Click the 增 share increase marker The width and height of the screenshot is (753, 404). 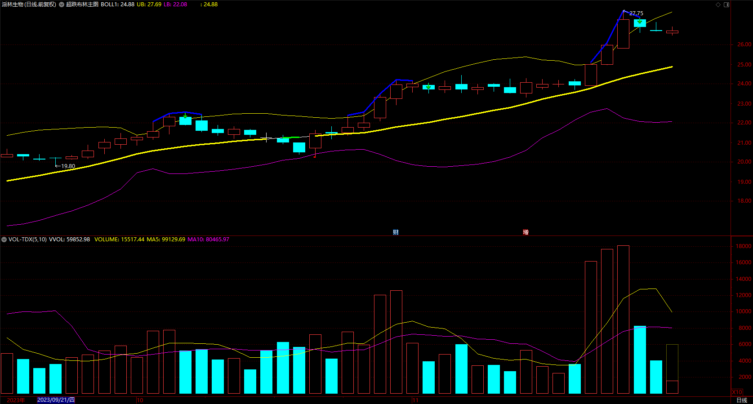(526, 232)
